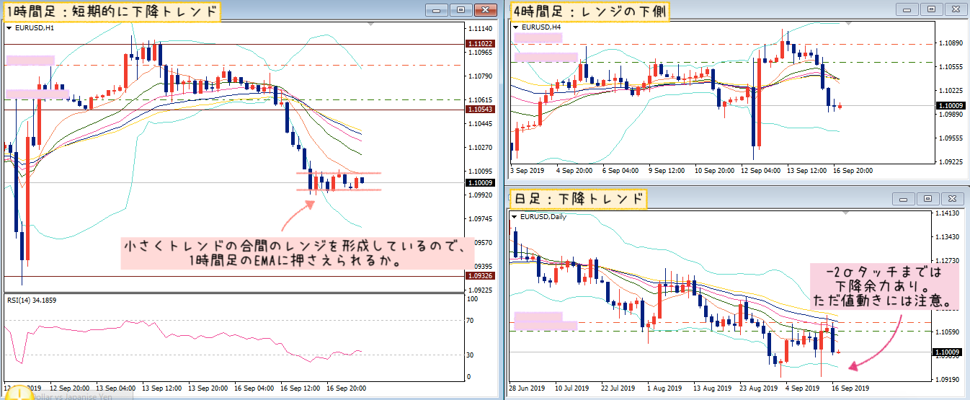Click the 13 Sep 04:00 label on H1 time axis
Viewport: 970px width, 400px height.
point(115,388)
